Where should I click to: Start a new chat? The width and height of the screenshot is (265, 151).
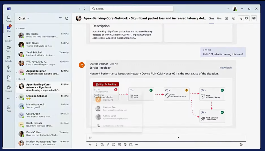[x=67, y=18]
